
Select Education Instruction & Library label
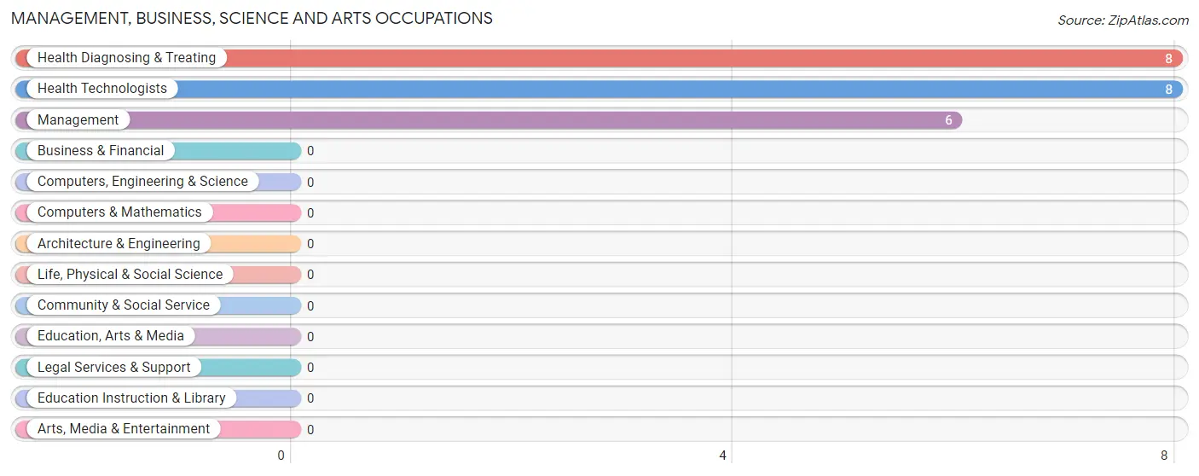click(131, 398)
